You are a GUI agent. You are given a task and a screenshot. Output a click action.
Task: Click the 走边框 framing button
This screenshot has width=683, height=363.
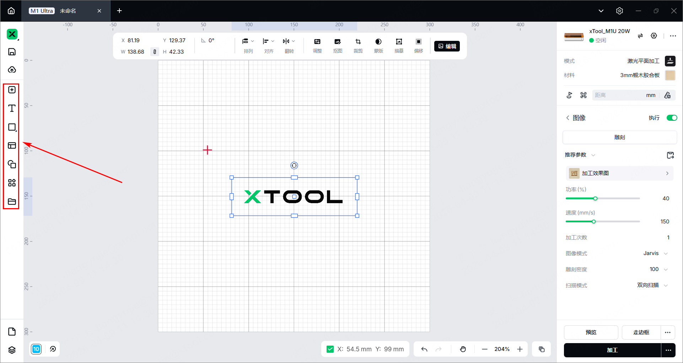(641, 332)
